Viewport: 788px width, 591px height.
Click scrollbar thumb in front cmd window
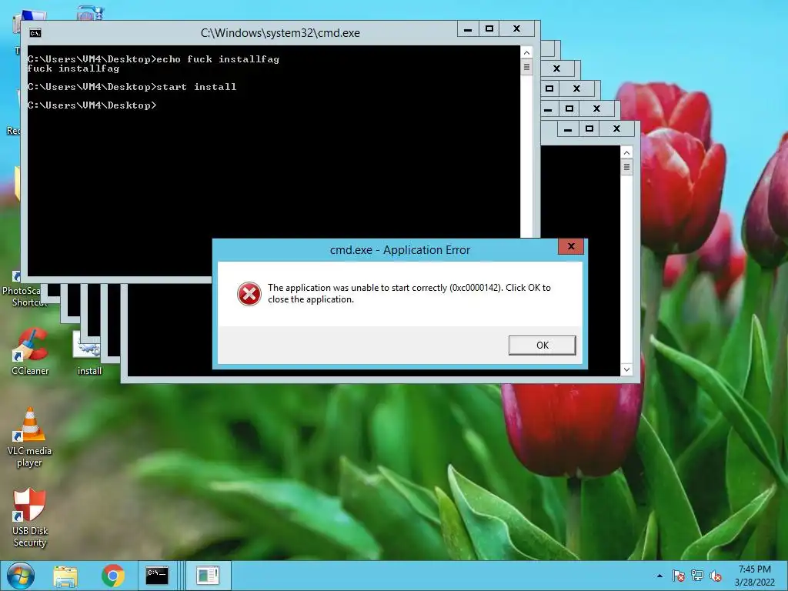pyautogui.click(x=526, y=67)
